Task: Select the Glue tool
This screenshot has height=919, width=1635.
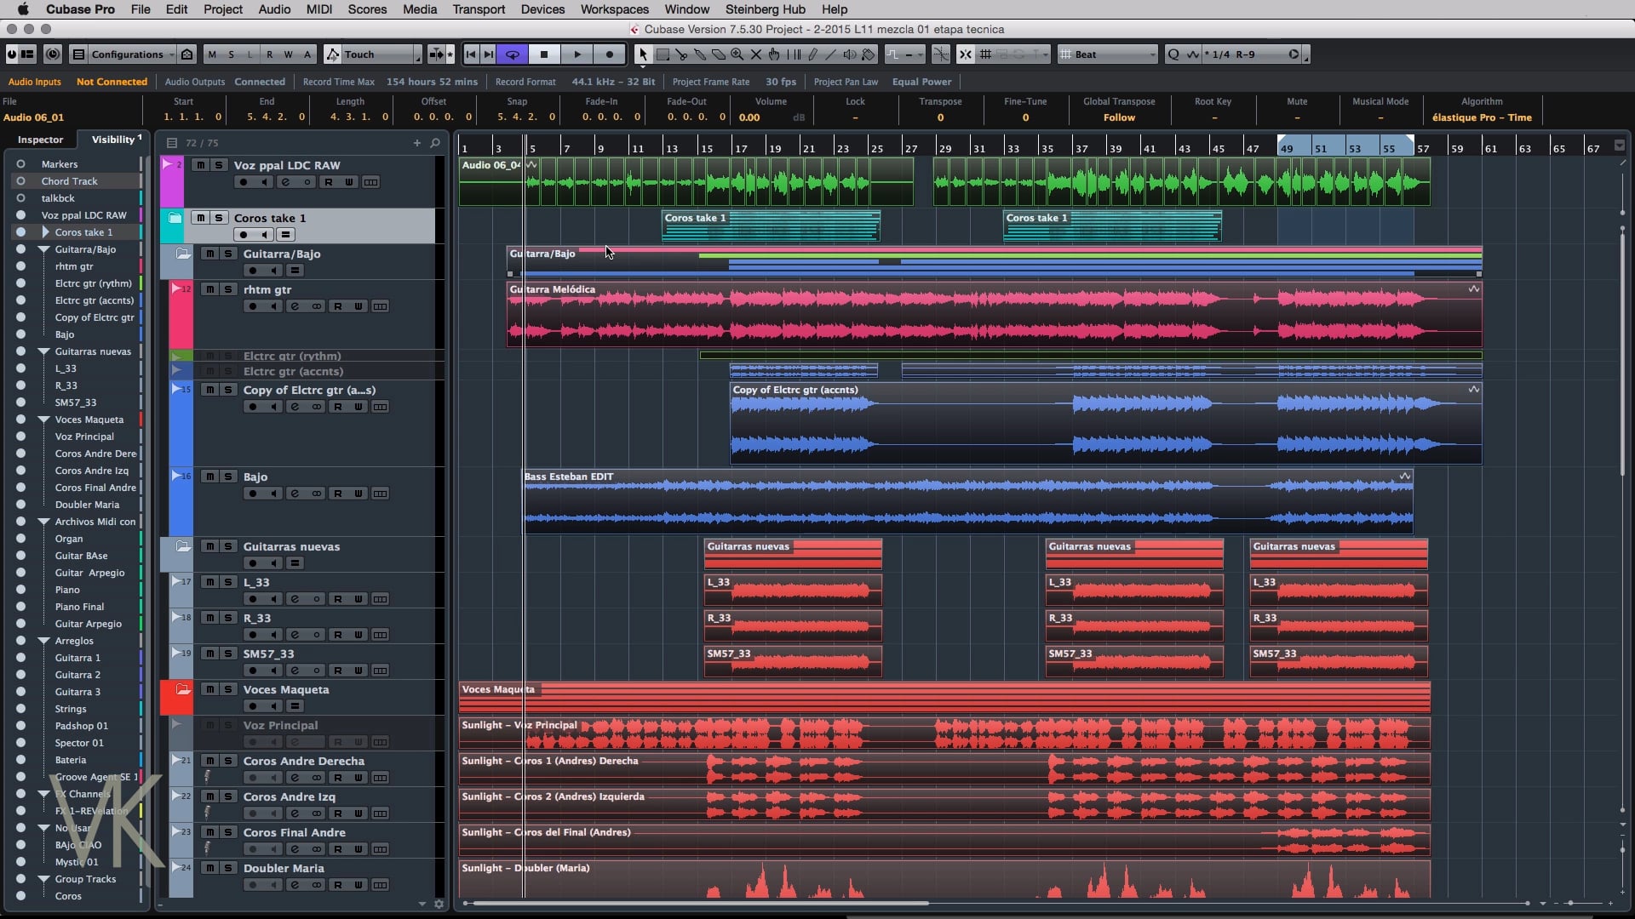Action: (700, 54)
